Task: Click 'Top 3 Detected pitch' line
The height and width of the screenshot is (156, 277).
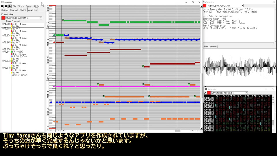Action: pyautogui.click(x=214, y=26)
